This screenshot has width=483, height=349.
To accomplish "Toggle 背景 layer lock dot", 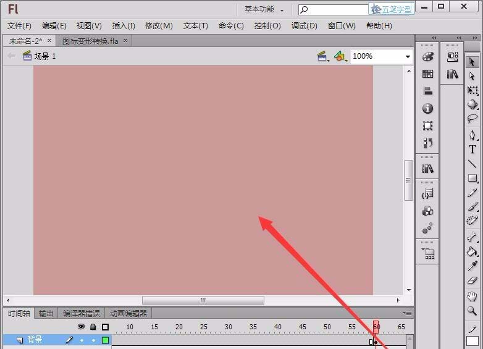I will point(93,340).
